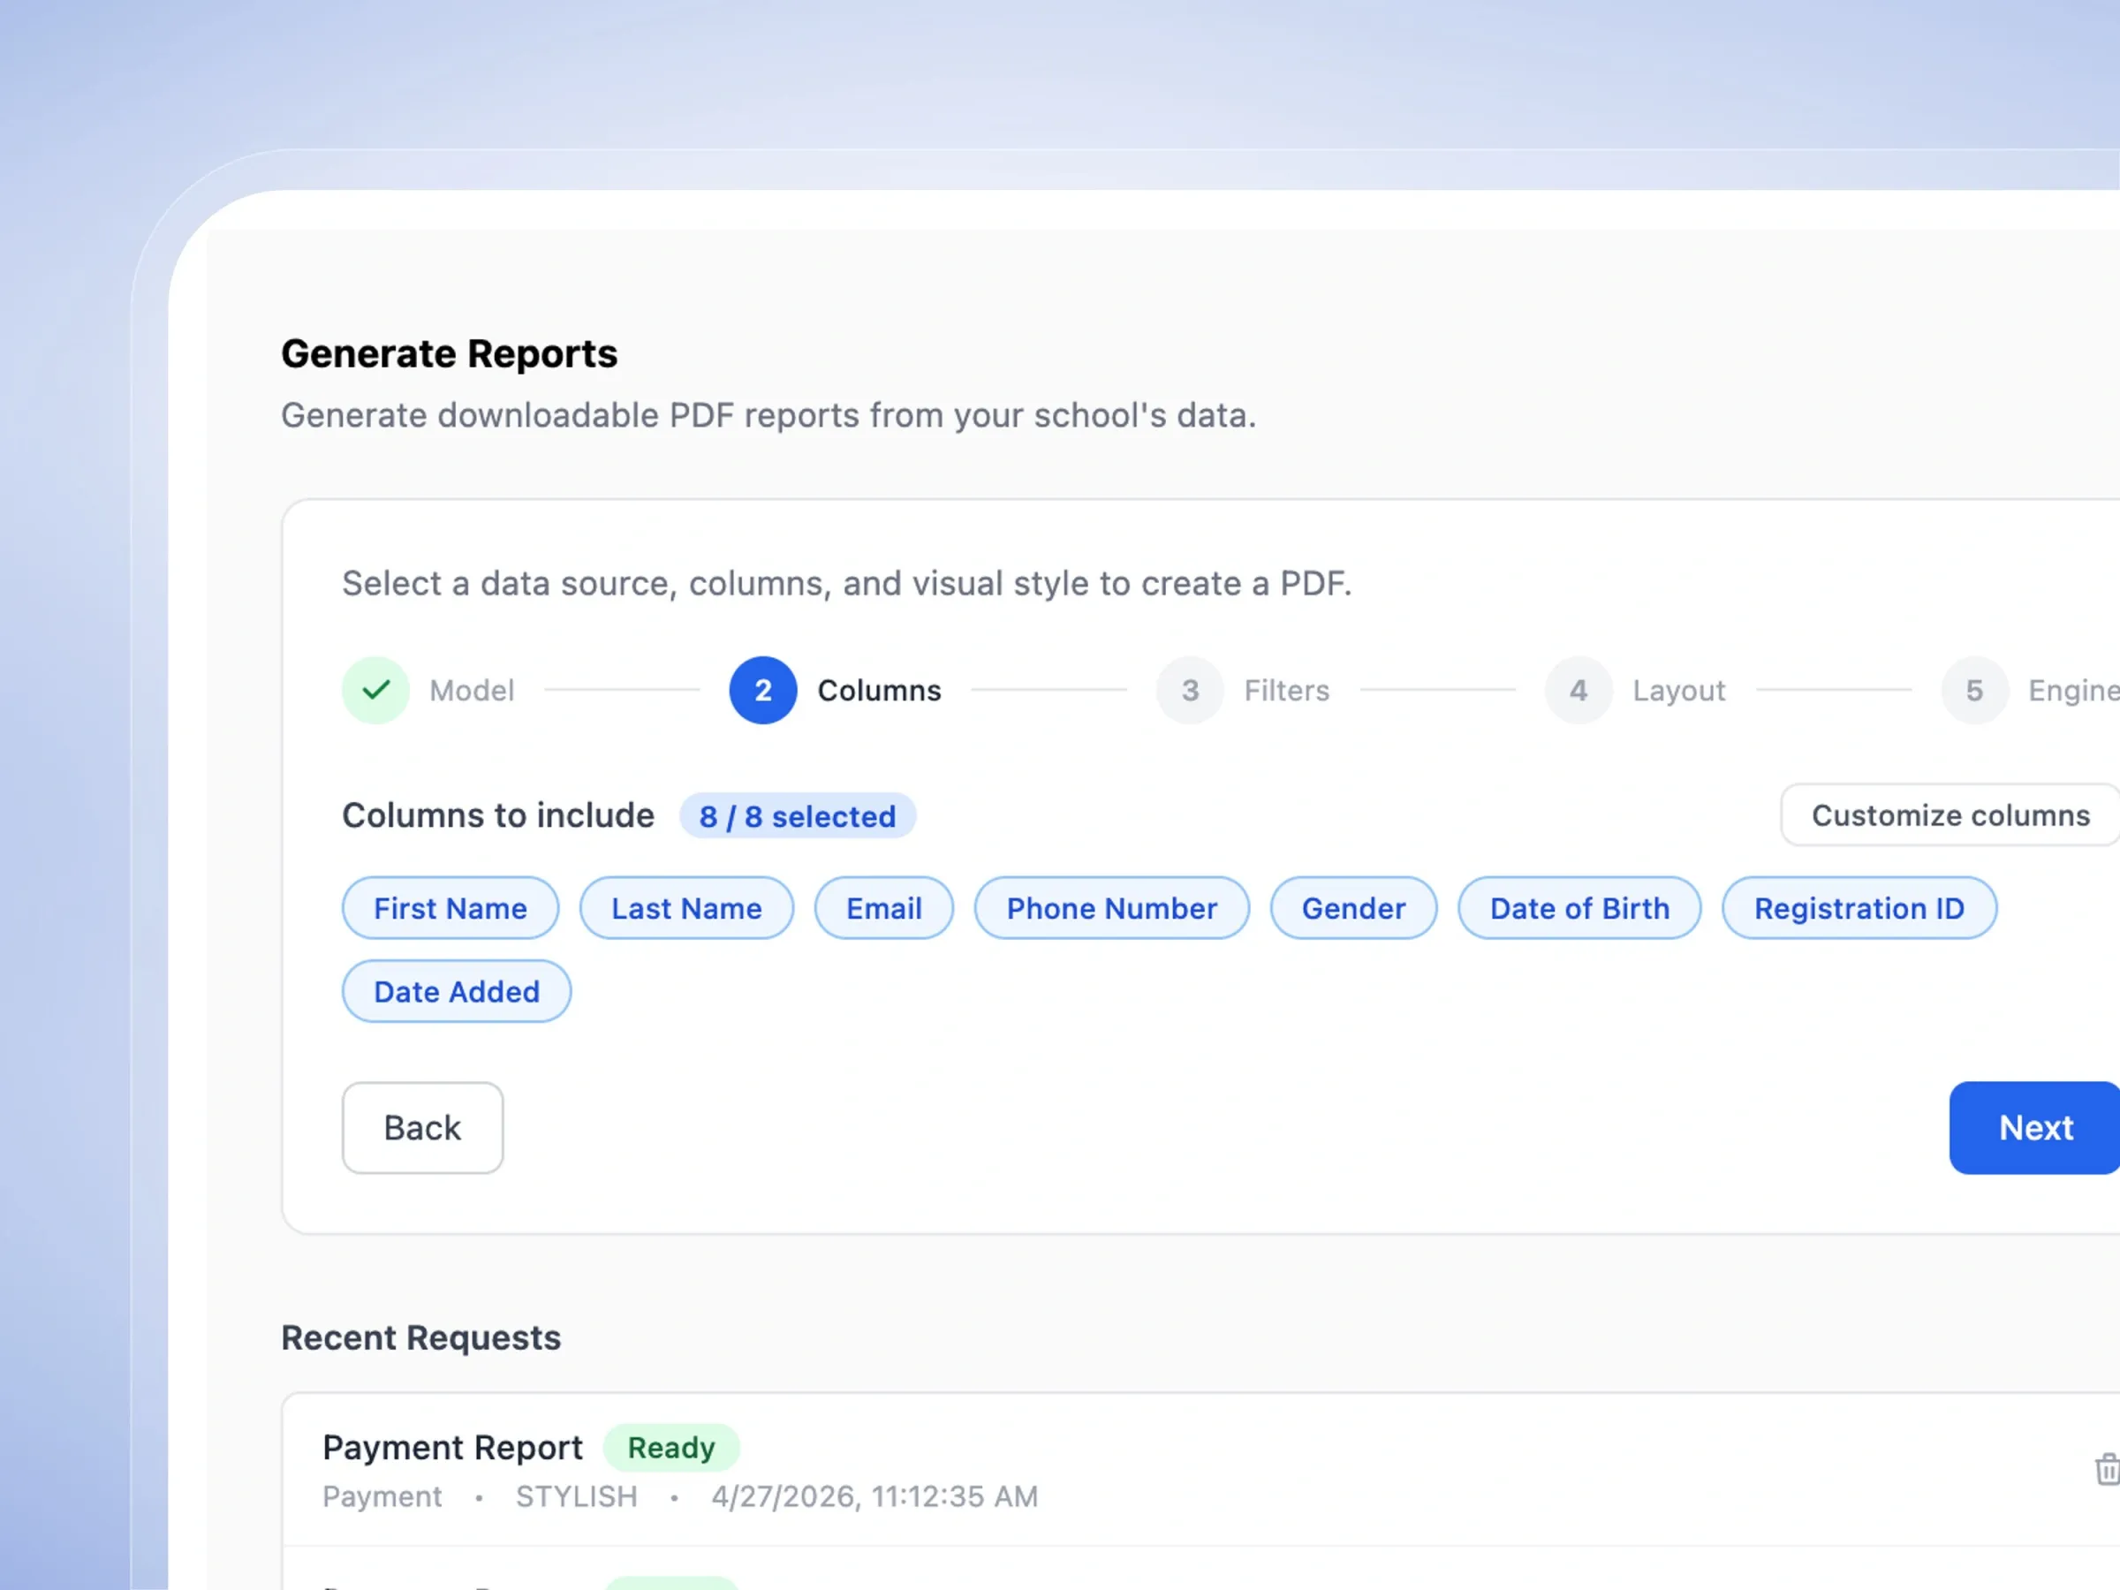Deselect the Email column chip
The width and height of the screenshot is (2120, 1590).
(x=883, y=907)
